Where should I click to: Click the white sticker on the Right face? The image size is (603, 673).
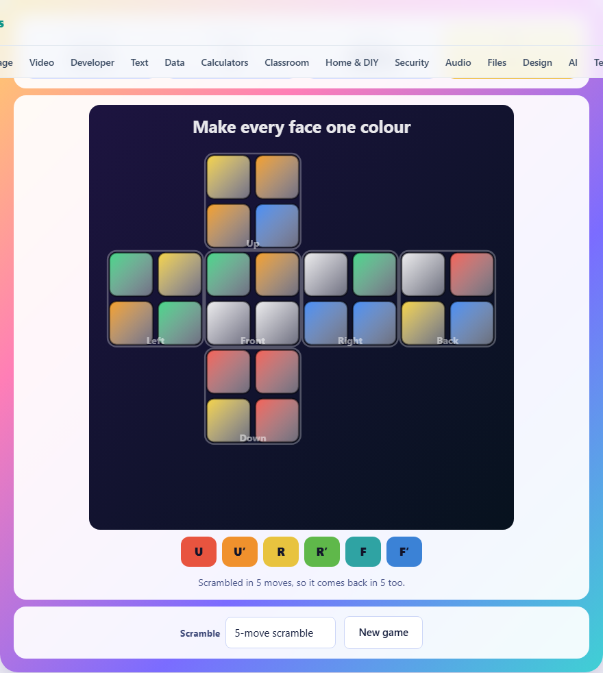point(325,274)
